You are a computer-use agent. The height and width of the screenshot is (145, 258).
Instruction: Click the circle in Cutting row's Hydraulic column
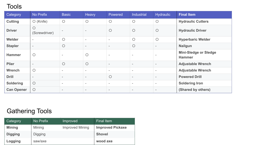(157, 21)
